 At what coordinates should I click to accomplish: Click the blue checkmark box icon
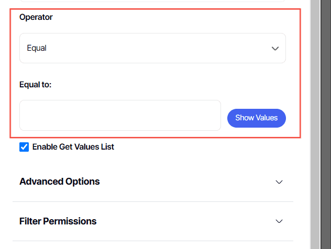pos(24,147)
